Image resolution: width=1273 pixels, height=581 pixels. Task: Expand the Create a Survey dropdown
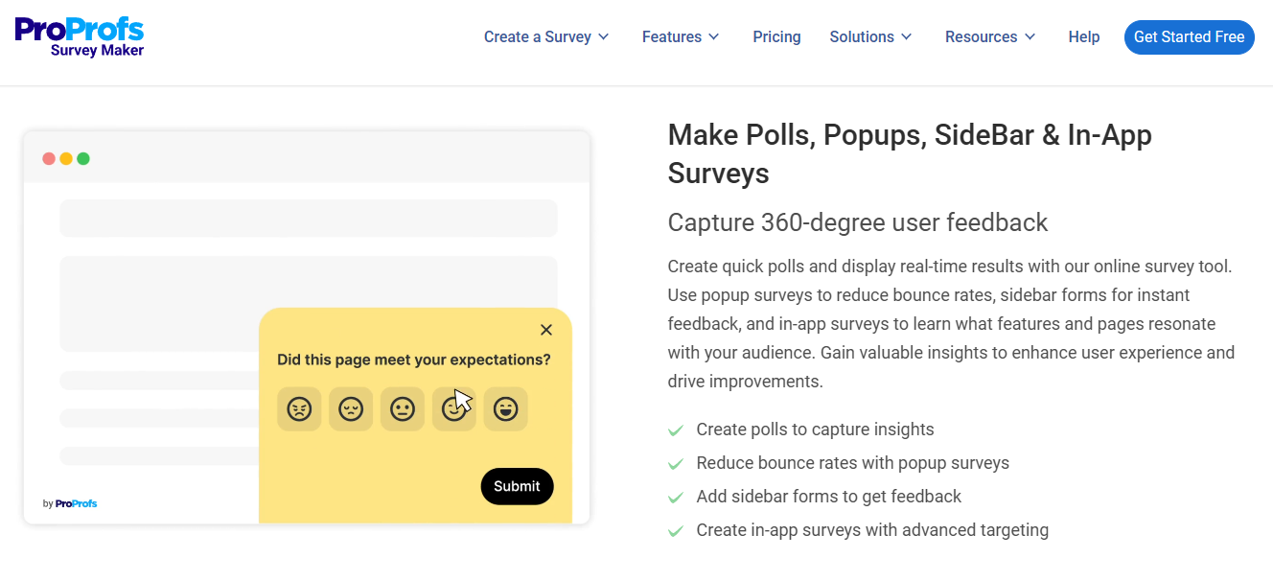[x=546, y=37]
